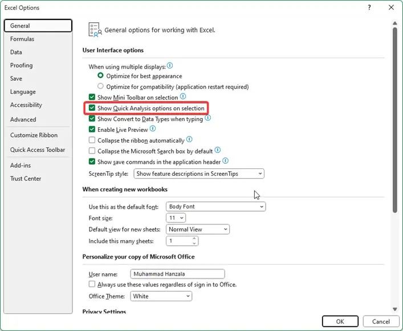Disable the Enable Live Preview checkbox

(92, 129)
